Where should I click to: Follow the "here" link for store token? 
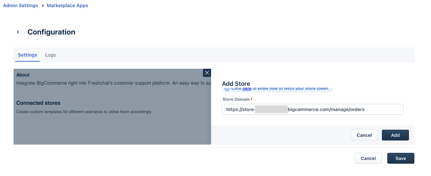(247, 89)
